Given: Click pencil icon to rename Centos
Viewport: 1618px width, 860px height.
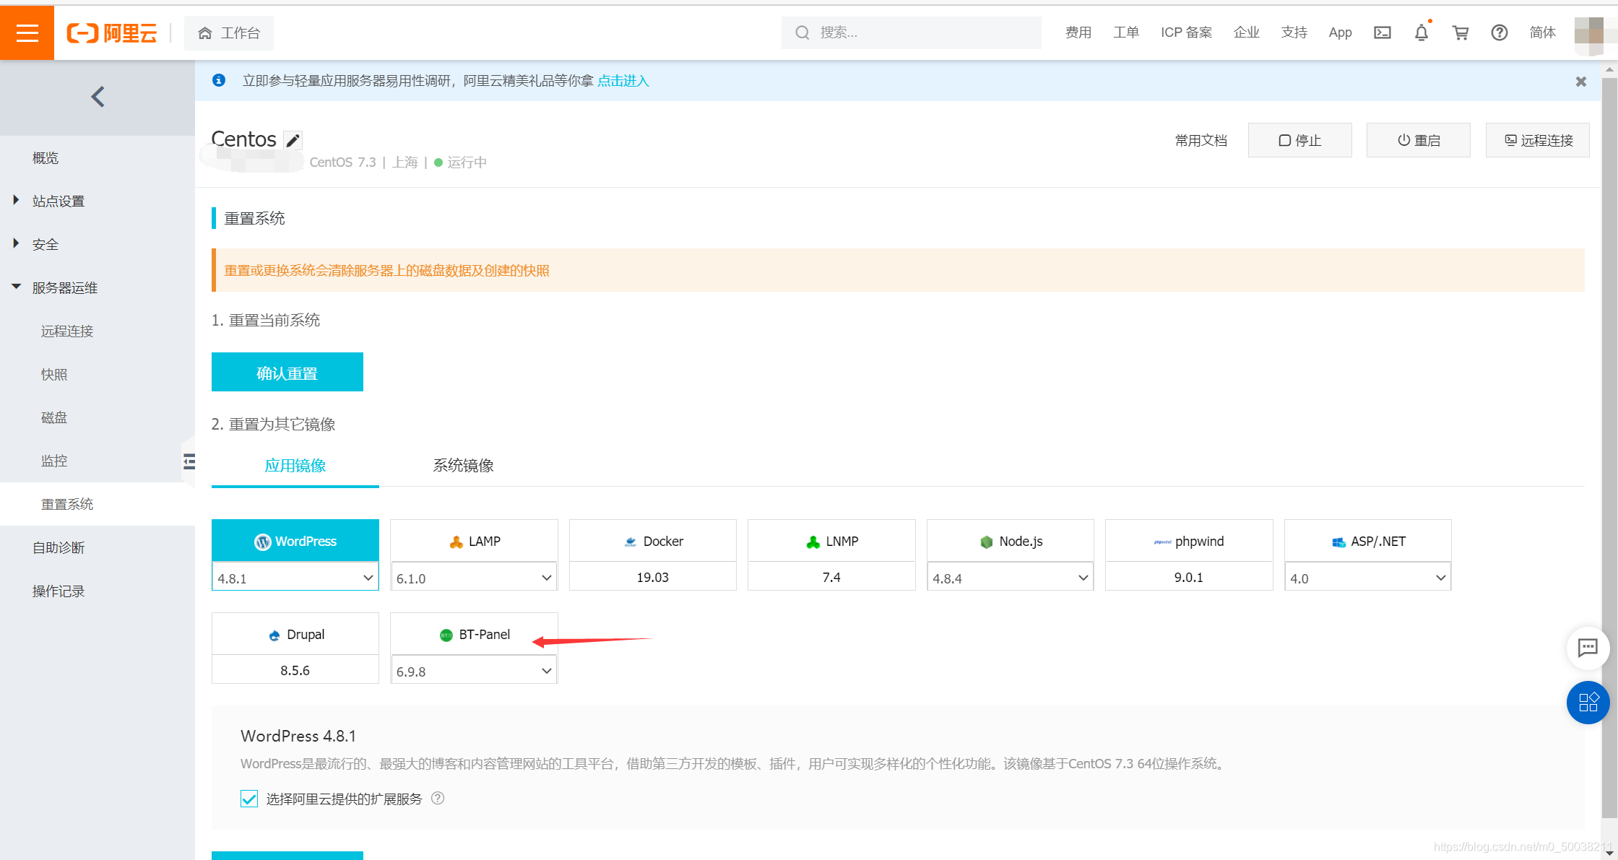Looking at the screenshot, I should pos(293,140).
